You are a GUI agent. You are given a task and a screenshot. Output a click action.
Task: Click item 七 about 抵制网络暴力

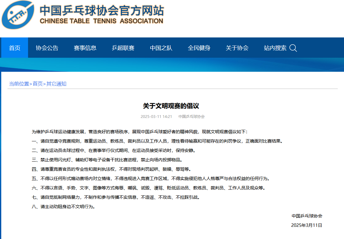(116, 197)
